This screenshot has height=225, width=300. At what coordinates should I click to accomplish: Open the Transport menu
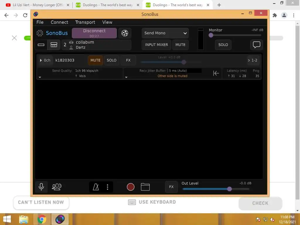(85, 22)
